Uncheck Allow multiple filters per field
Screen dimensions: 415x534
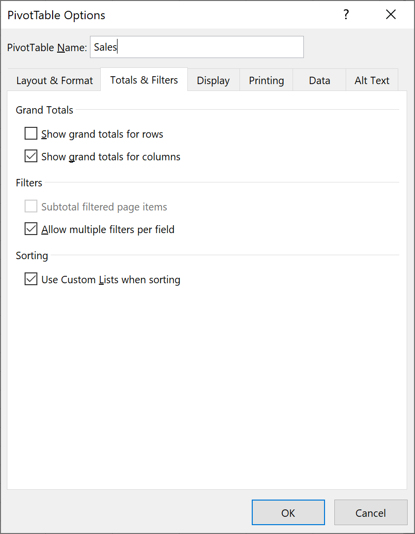[x=30, y=229]
